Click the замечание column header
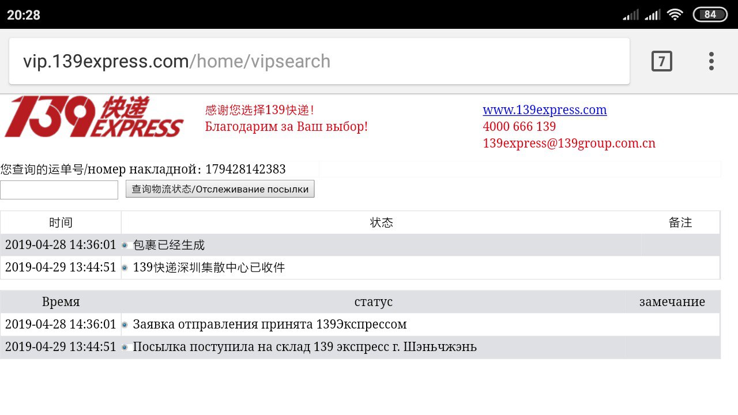The image size is (738, 415). pyautogui.click(x=672, y=301)
